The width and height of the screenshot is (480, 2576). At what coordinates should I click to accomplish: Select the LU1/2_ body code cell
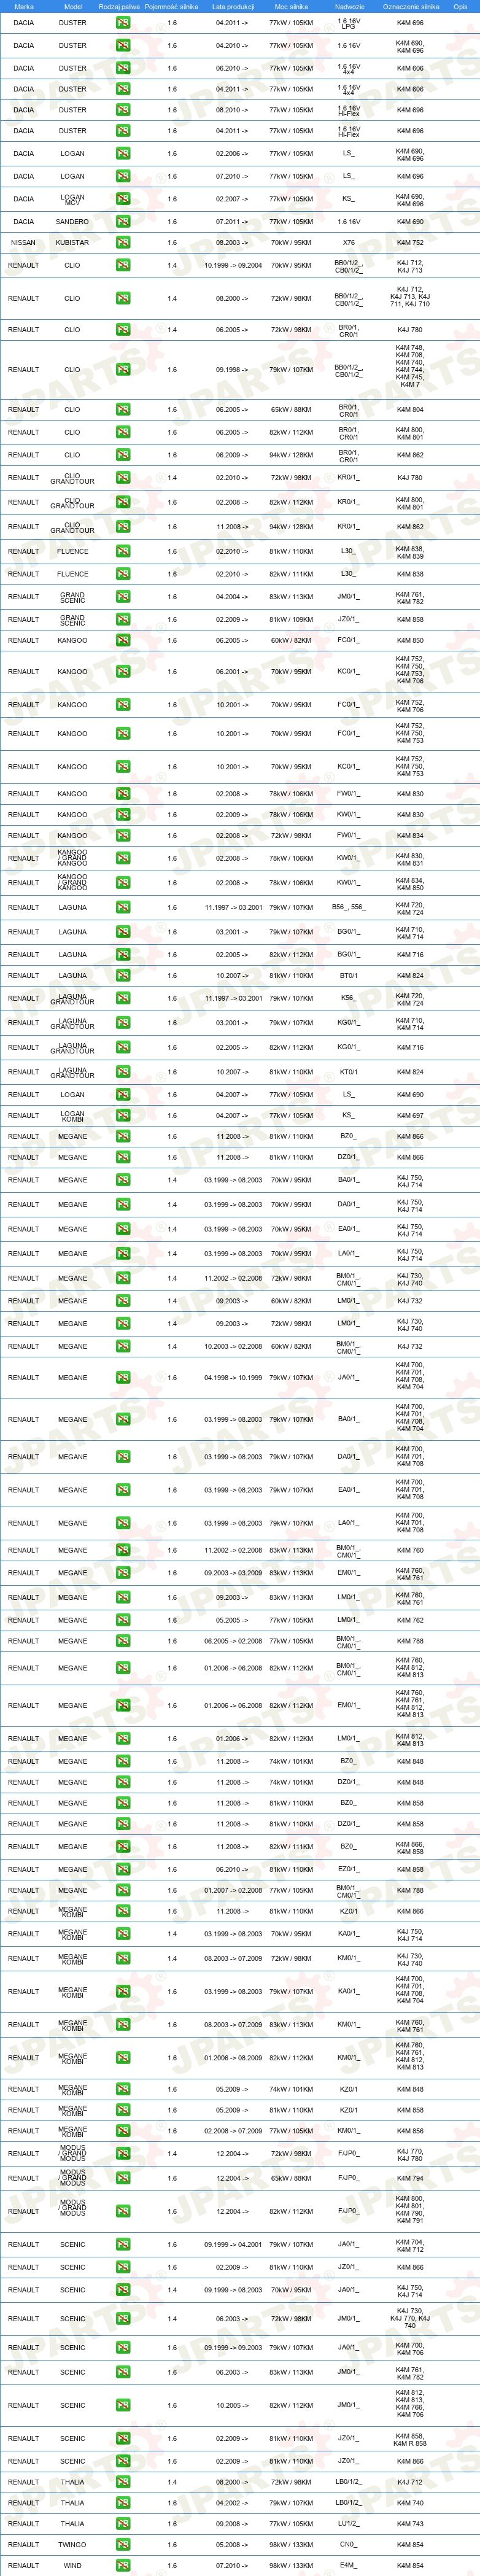pyautogui.click(x=348, y=2523)
